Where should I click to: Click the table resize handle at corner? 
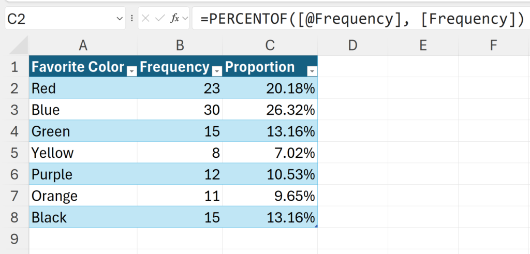tap(316, 226)
